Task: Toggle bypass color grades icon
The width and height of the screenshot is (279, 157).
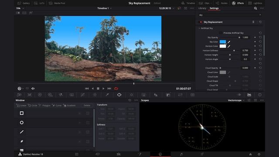Action: point(179,8)
